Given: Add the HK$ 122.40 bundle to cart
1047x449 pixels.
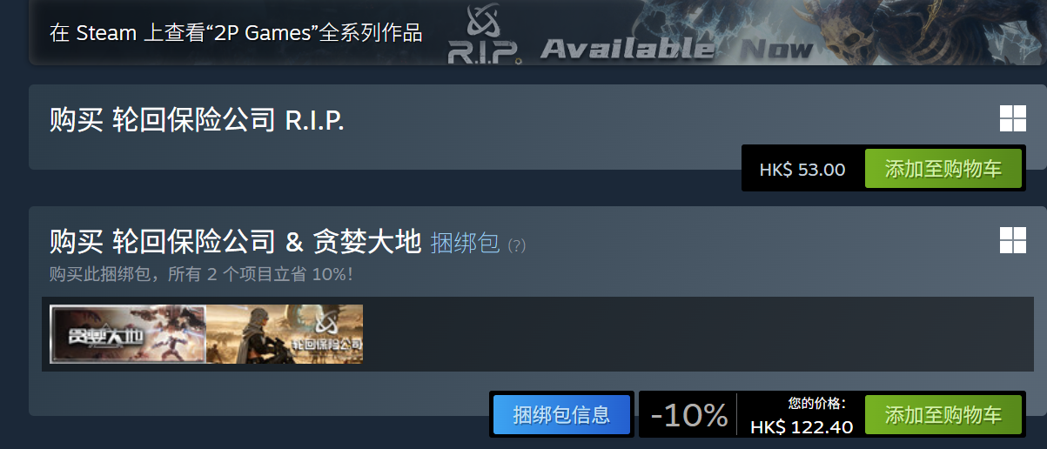Looking at the screenshot, I should click(943, 414).
